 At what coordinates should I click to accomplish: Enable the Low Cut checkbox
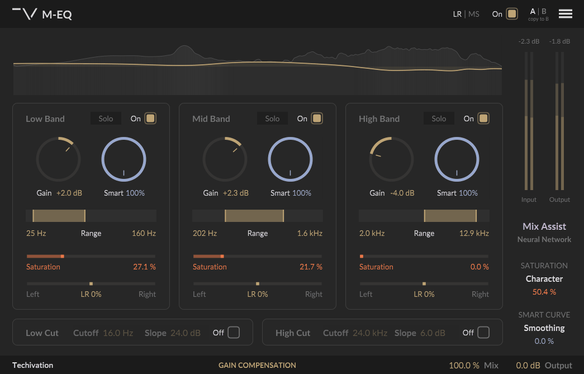[x=234, y=333]
